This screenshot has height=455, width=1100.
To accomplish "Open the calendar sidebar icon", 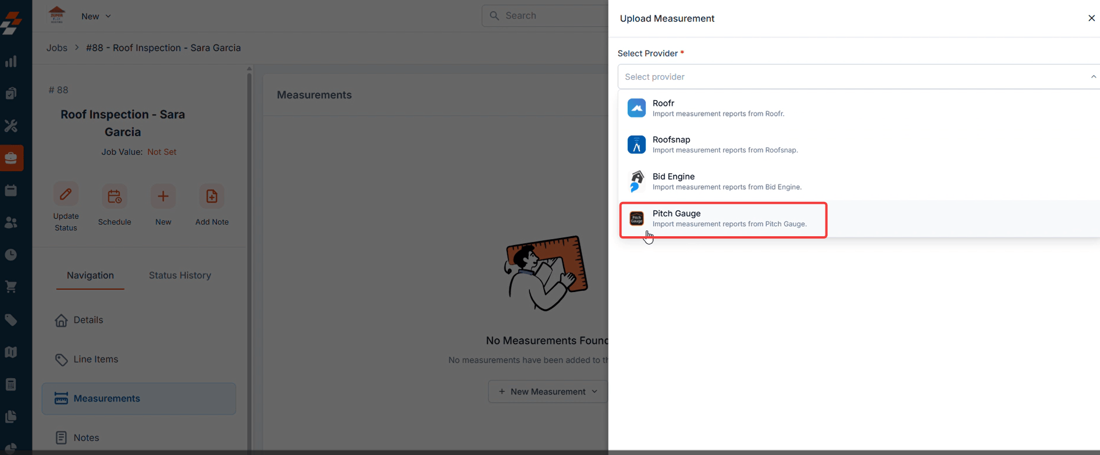I will pos(11,190).
